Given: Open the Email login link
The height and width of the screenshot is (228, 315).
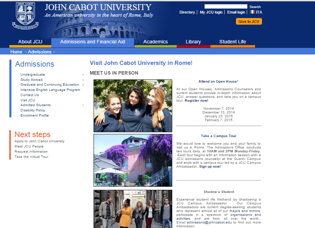Looking at the screenshot, I should coord(236,12).
